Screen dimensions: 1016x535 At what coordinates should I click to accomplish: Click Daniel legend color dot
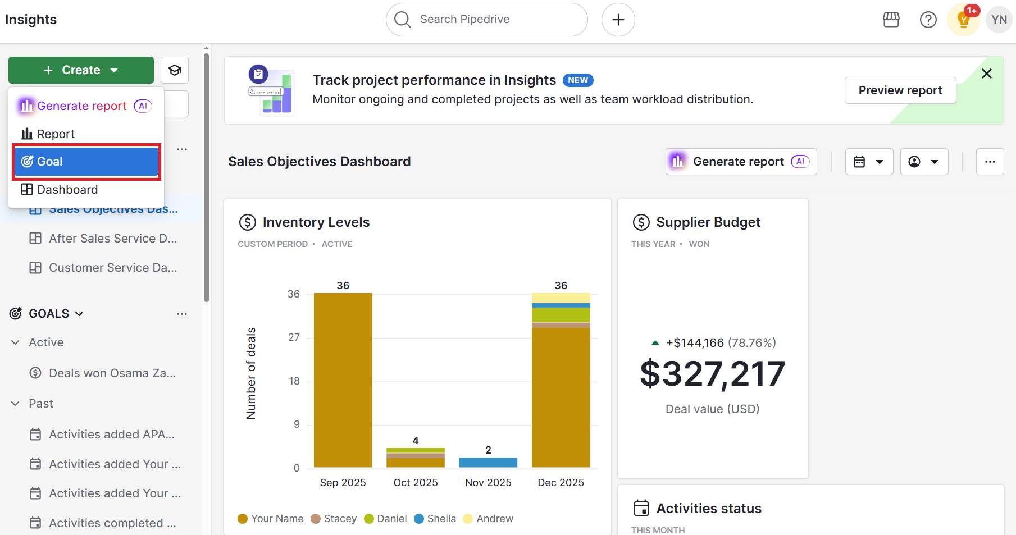(x=369, y=519)
